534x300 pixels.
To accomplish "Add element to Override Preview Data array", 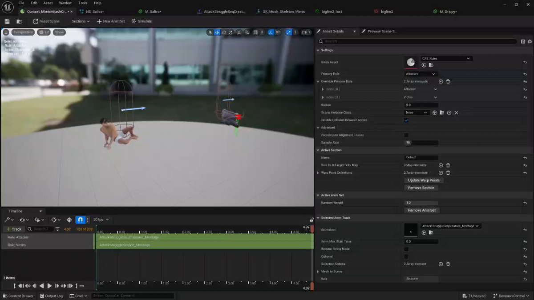I will [x=441, y=81].
